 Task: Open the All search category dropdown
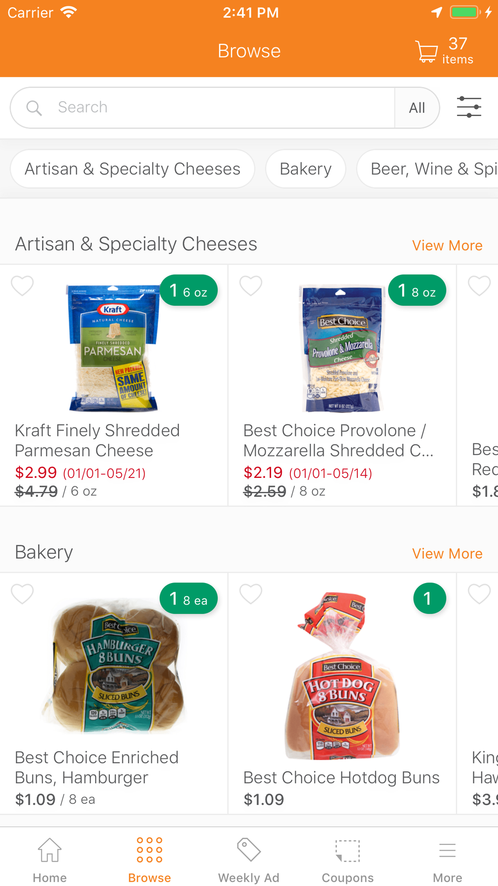[x=417, y=108]
